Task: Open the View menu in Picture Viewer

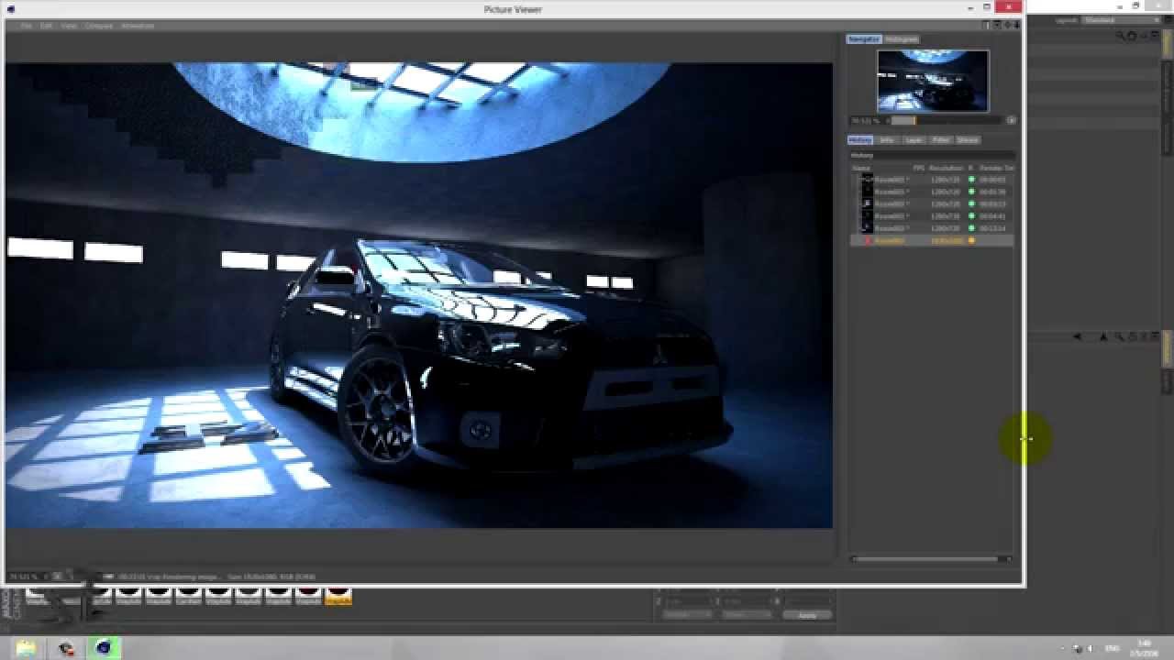Action: click(x=68, y=26)
